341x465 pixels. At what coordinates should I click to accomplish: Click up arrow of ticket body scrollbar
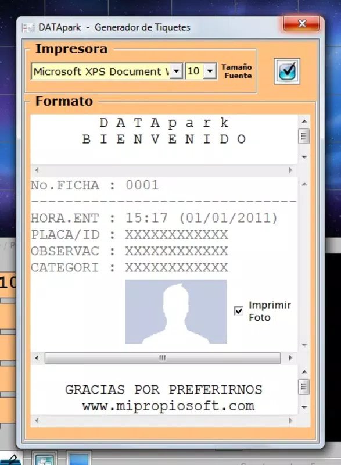[x=304, y=184]
